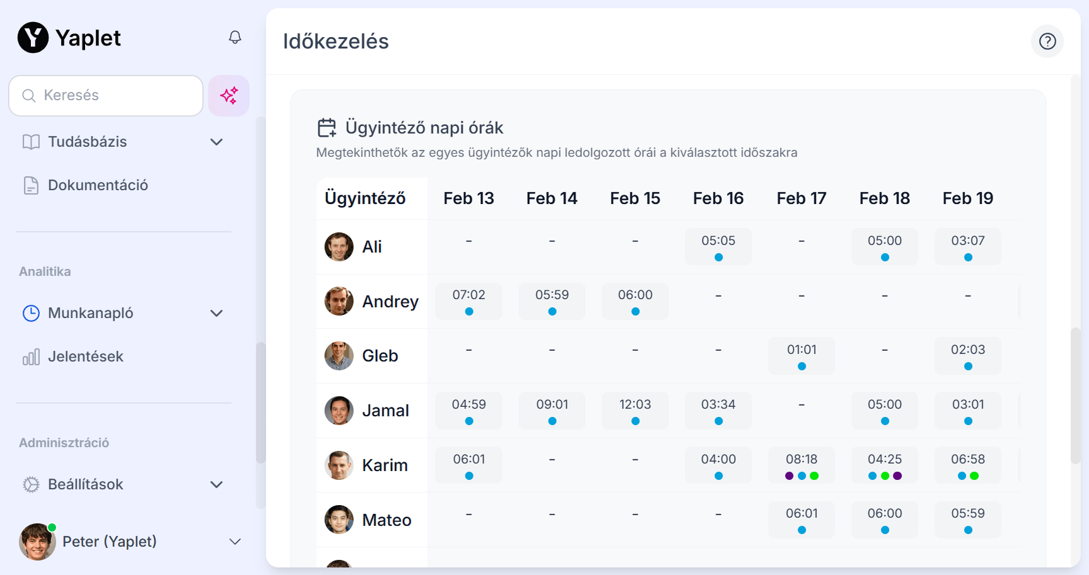Click the Yaplet logo icon
The width and height of the screenshot is (1089, 575).
click(33, 38)
